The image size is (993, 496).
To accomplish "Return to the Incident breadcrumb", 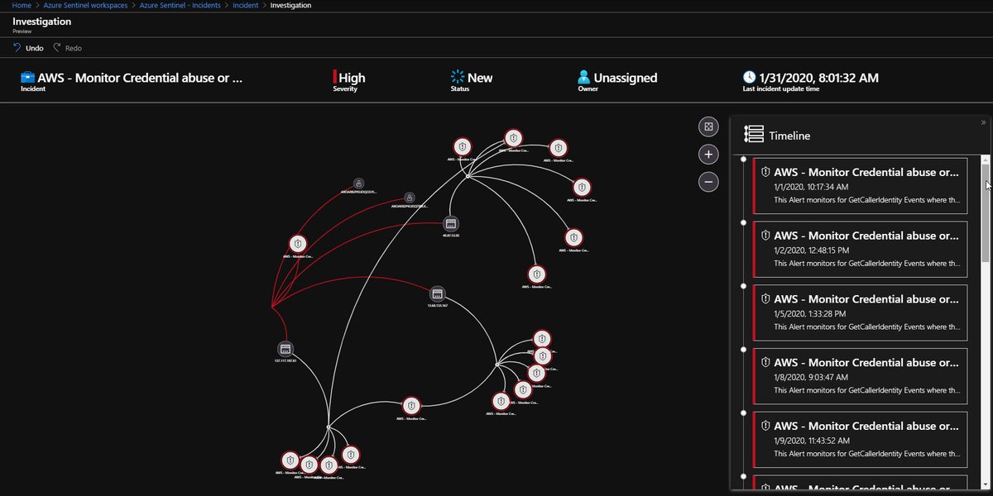I will point(245,5).
